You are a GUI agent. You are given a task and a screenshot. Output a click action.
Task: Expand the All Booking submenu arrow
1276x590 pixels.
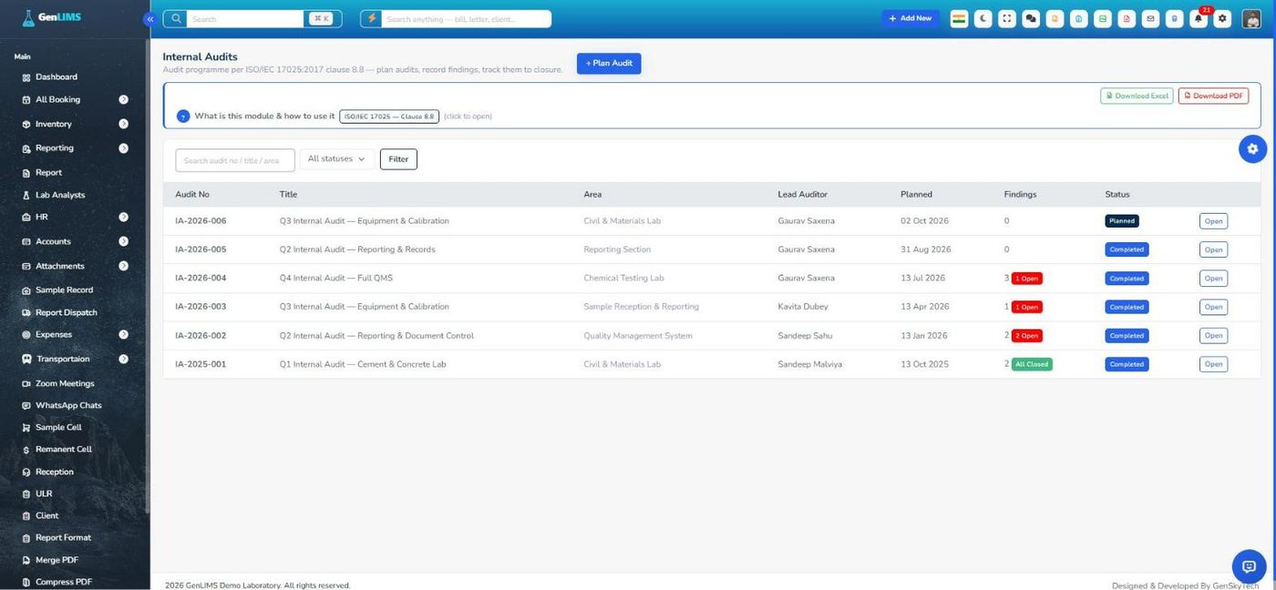[x=123, y=99]
